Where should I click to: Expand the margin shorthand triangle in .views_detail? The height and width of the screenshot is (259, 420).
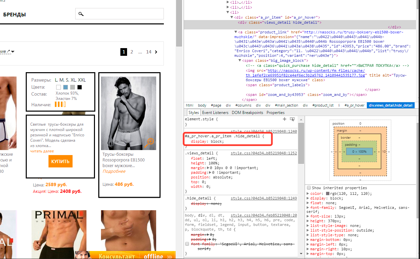209,168
